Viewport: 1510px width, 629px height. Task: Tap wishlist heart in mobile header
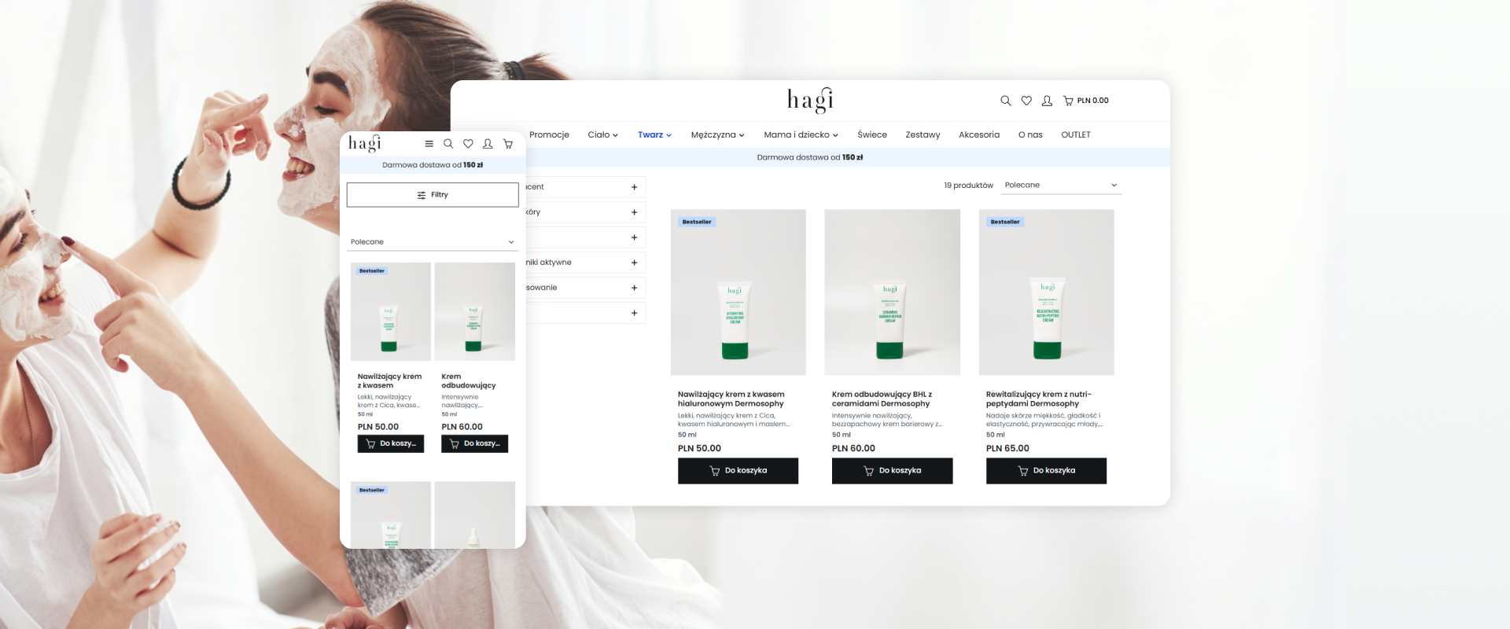click(468, 144)
